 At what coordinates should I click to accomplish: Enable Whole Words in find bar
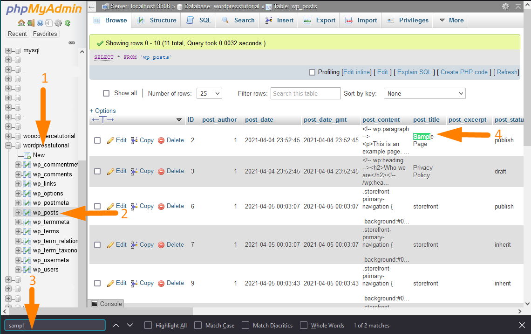(304, 325)
